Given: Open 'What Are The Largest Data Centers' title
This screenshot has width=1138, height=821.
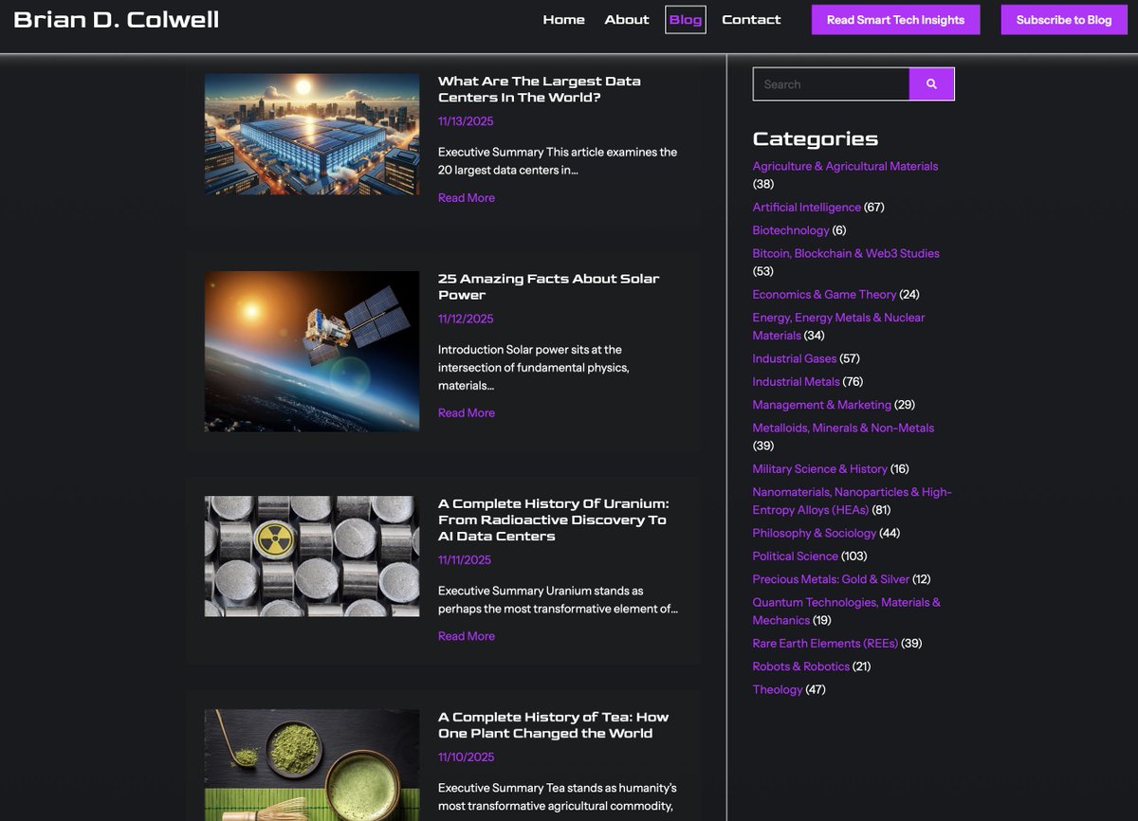Looking at the screenshot, I should [x=540, y=89].
